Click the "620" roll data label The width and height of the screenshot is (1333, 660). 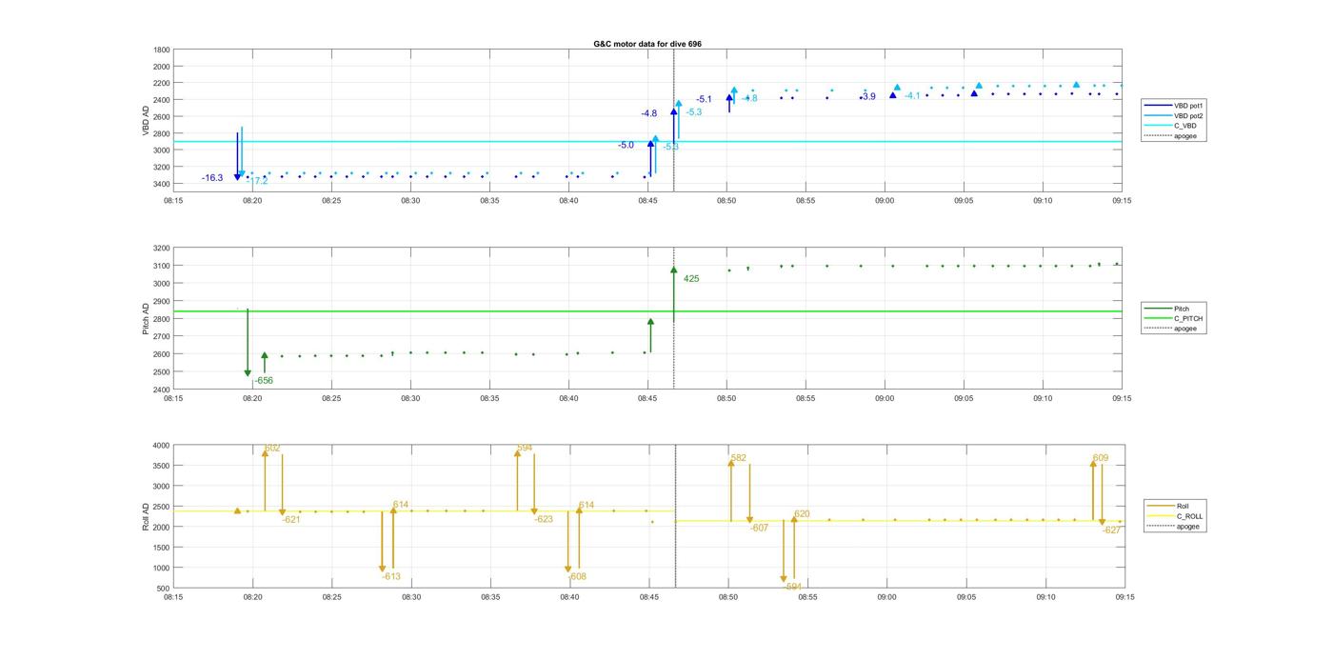pyautogui.click(x=802, y=514)
